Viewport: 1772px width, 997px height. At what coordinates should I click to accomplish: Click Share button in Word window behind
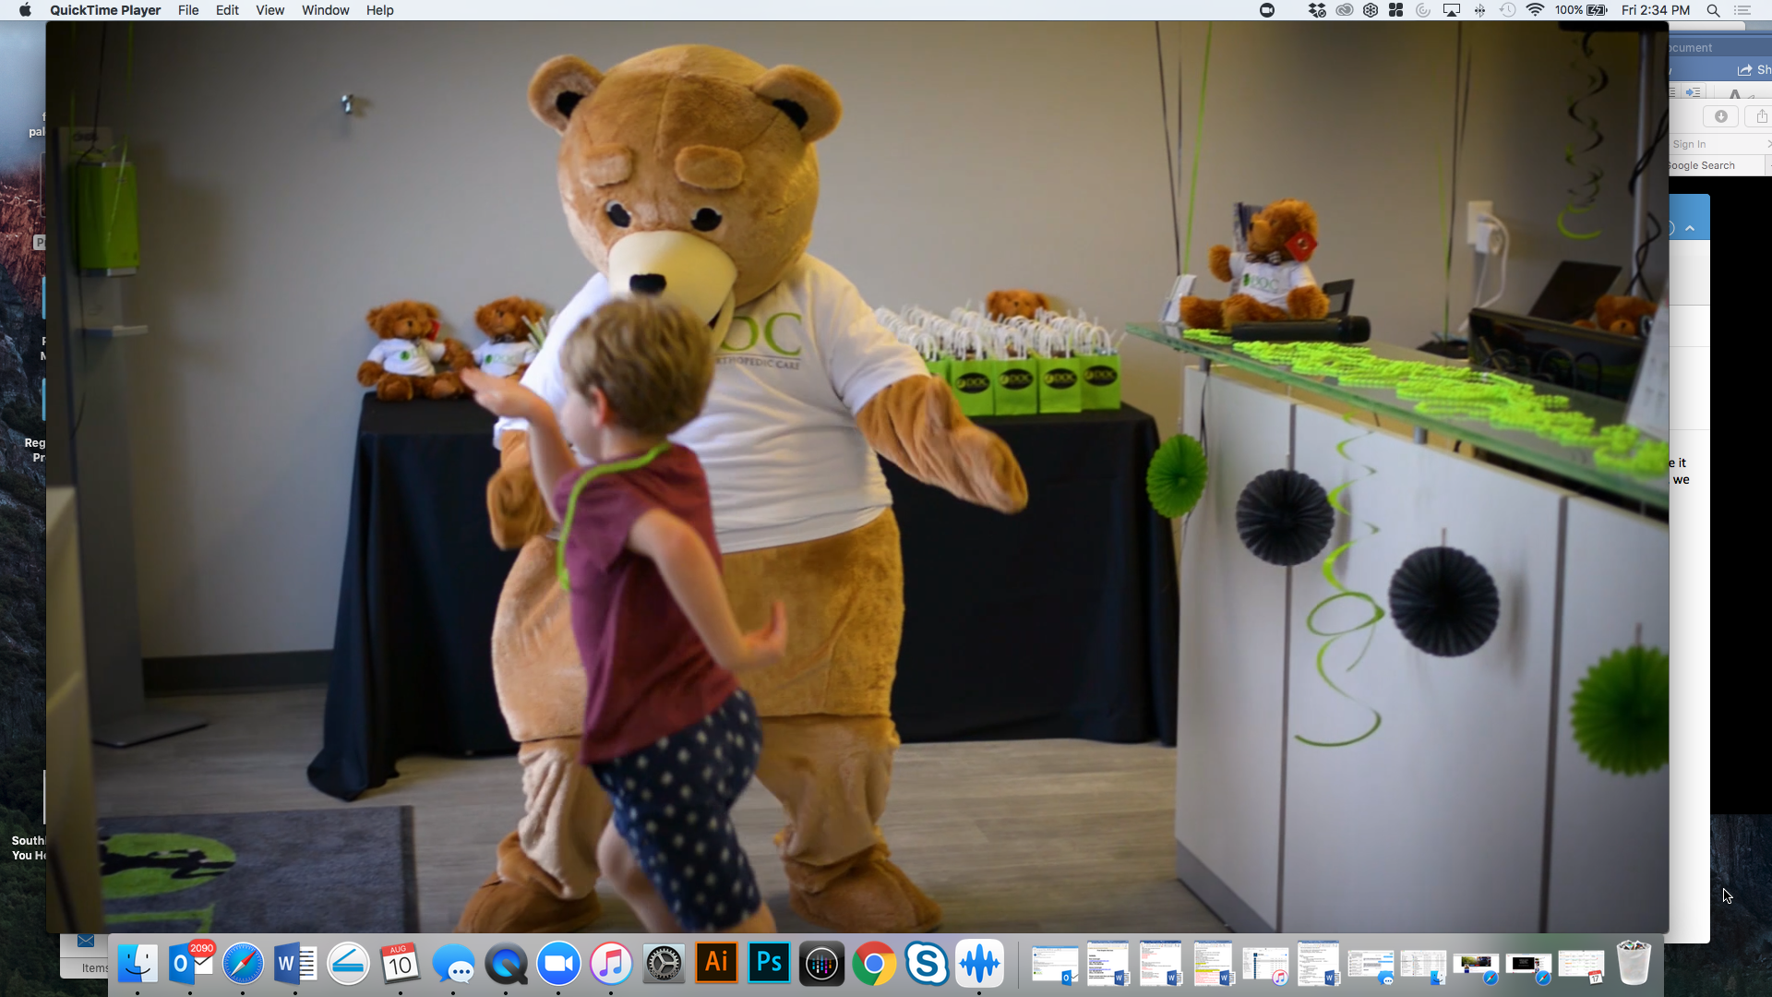tap(1754, 70)
